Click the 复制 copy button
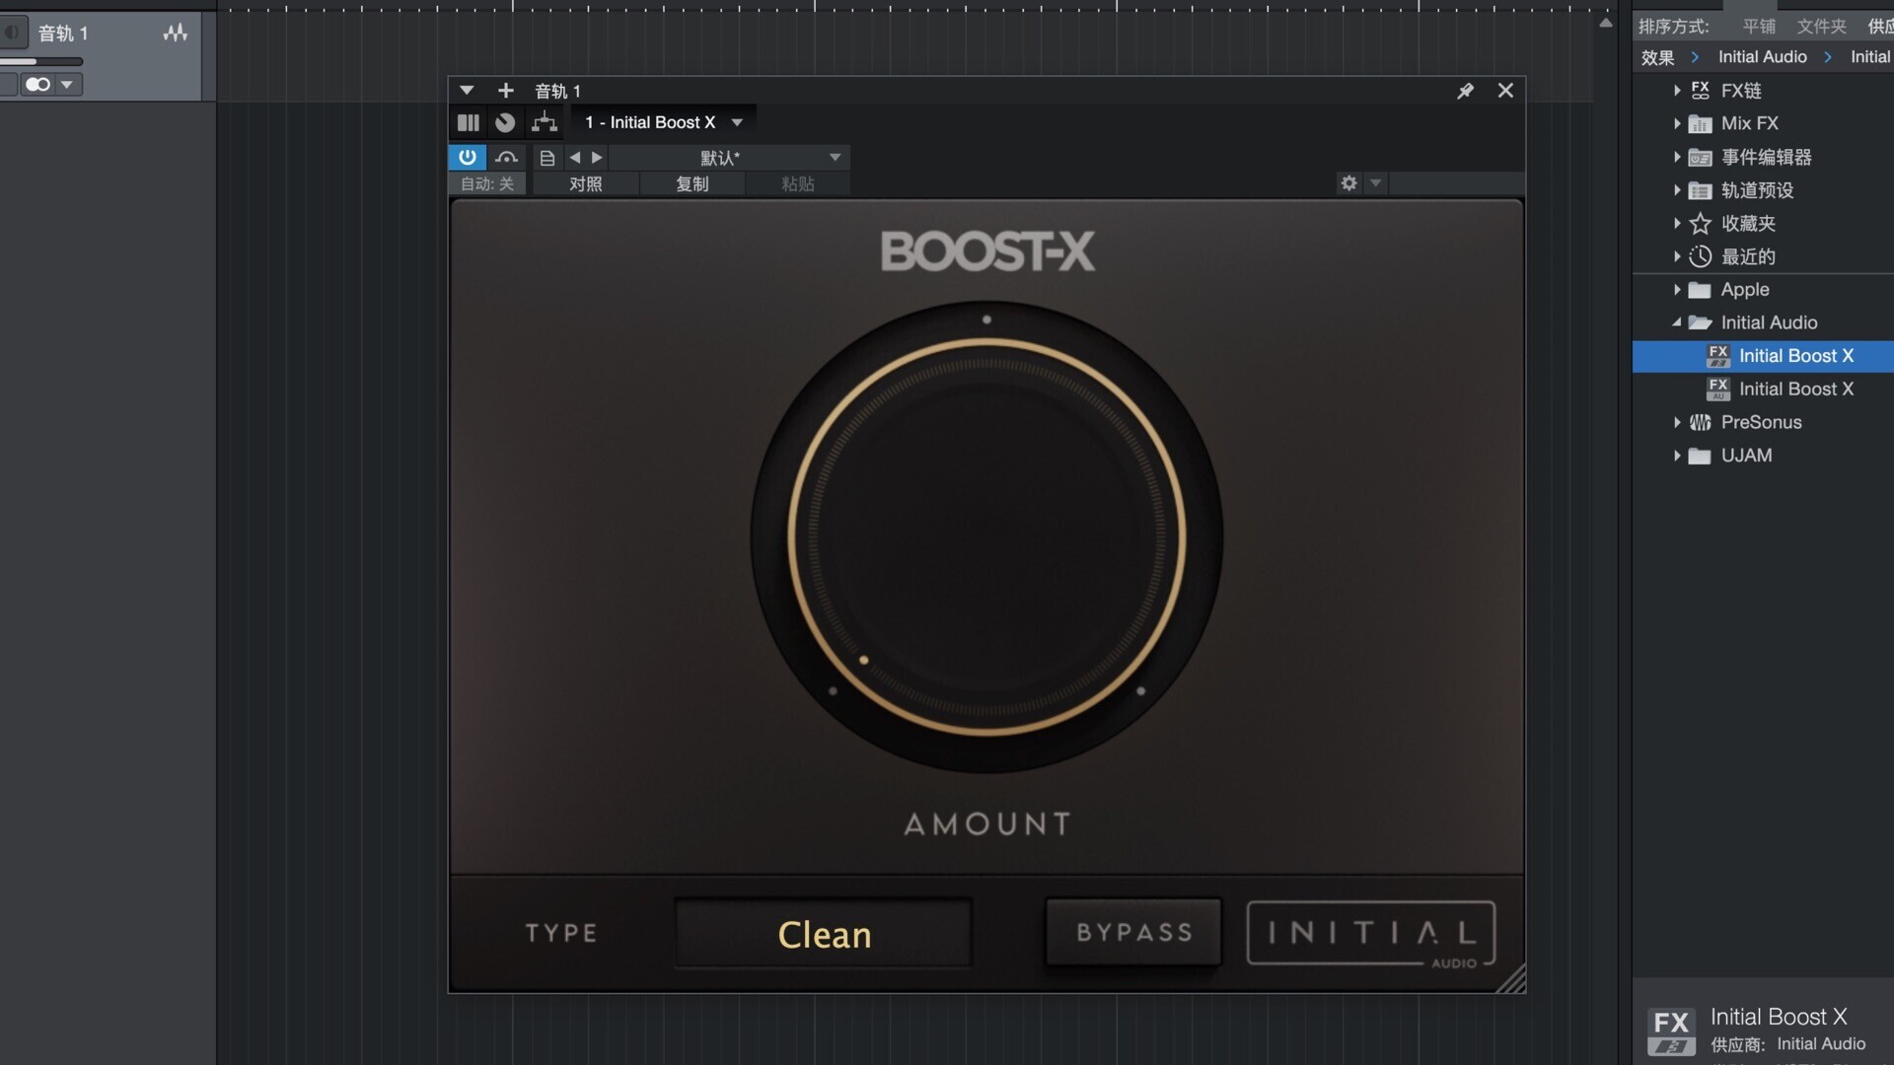The image size is (1894, 1065). point(692,183)
